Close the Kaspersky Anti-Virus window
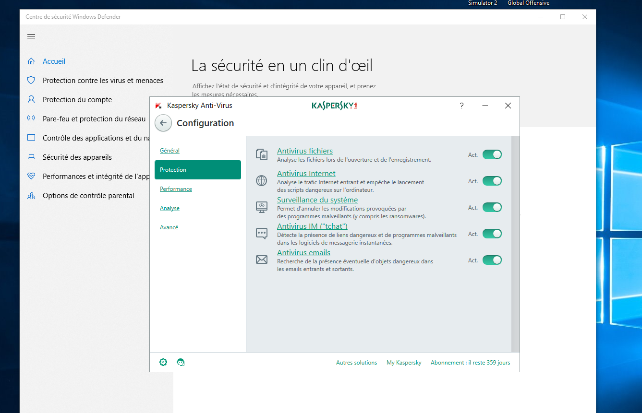Viewport: 642px width, 413px height. point(508,106)
